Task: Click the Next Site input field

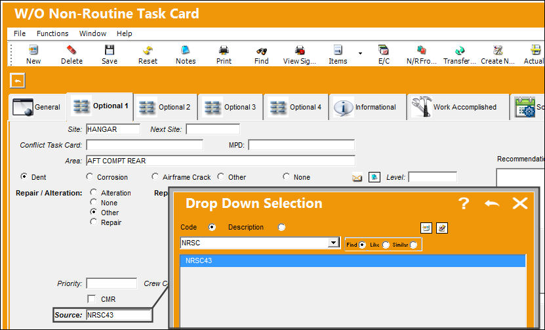Action: 212,129
